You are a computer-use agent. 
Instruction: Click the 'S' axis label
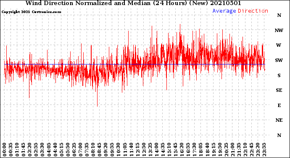coord(279,75)
